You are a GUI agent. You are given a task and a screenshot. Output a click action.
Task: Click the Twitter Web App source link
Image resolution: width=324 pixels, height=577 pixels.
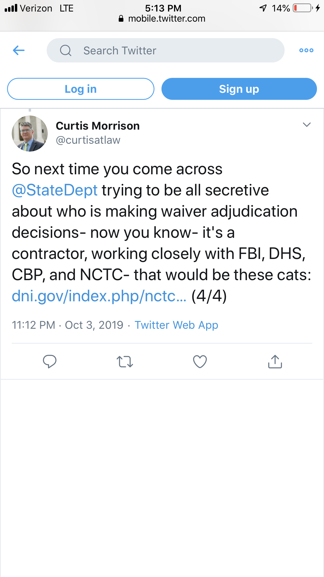[x=176, y=325]
